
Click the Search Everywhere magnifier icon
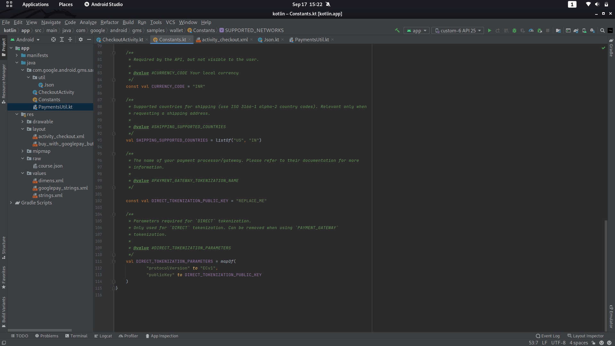click(602, 30)
